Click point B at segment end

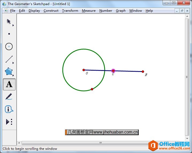tap(143, 71)
